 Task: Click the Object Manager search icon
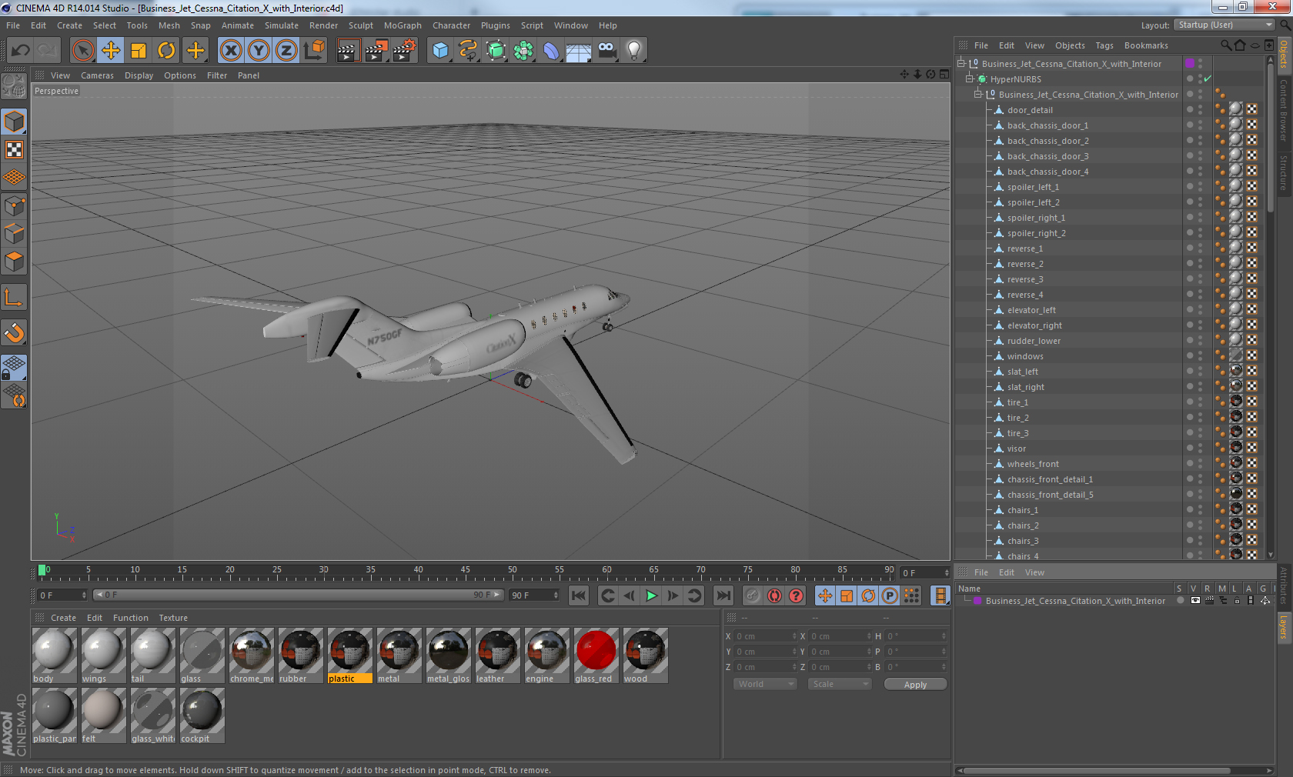pos(1225,45)
